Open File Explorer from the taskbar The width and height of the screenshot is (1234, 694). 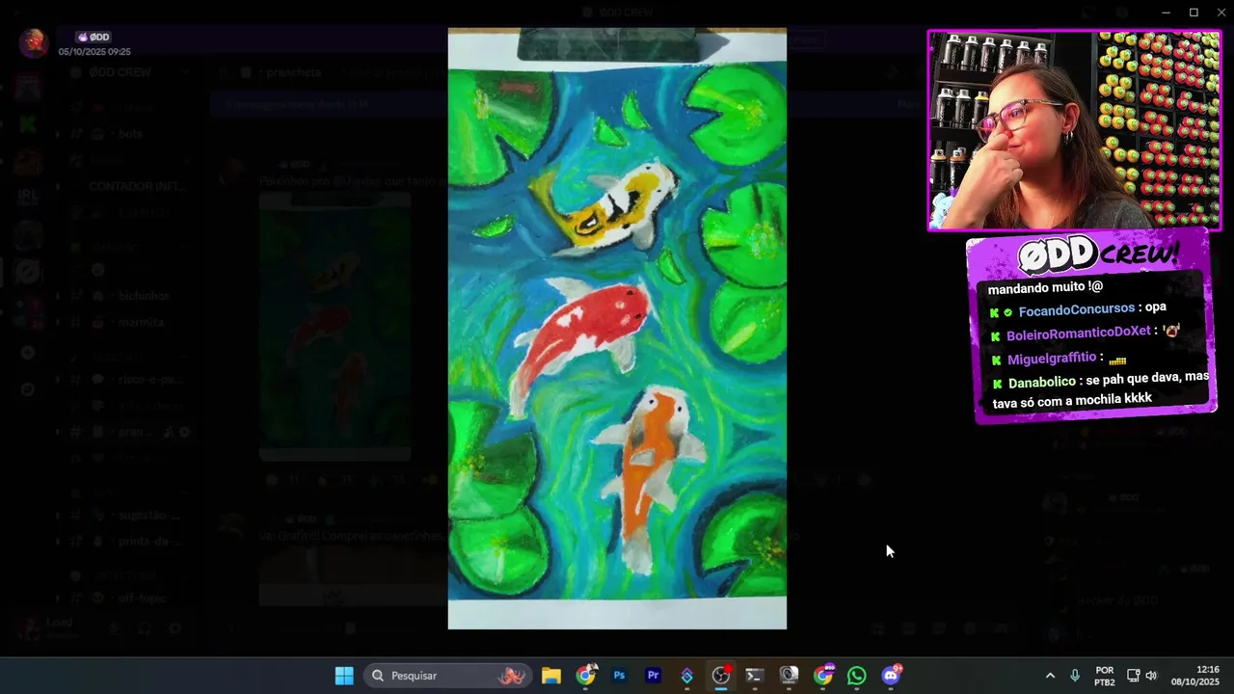point(551,676)
